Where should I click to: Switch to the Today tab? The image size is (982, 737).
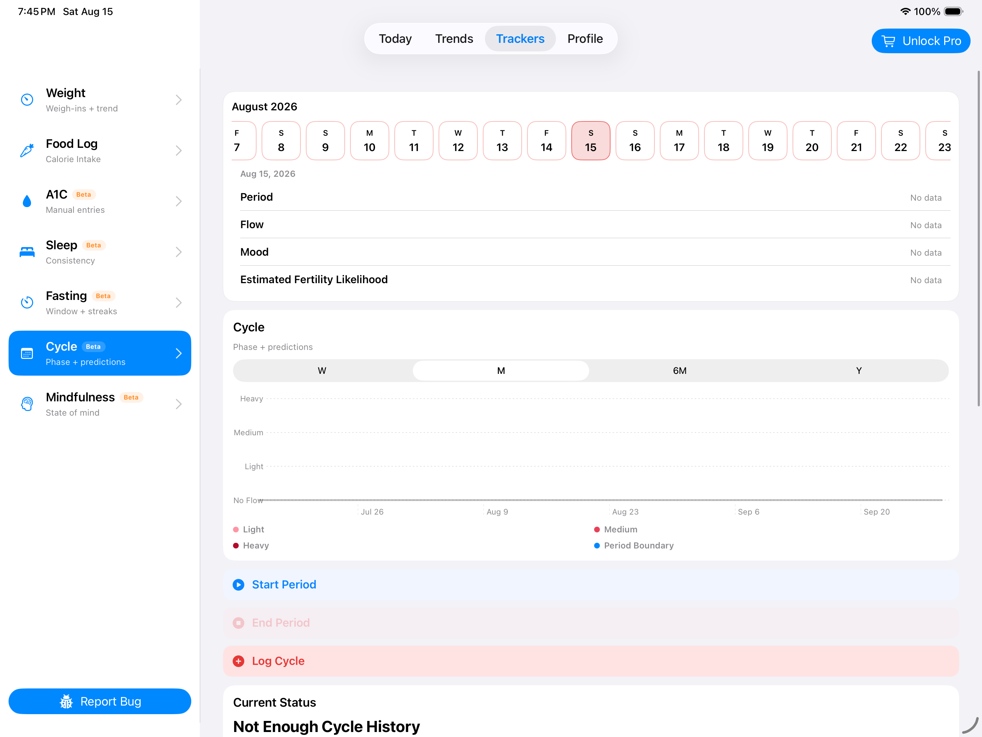pos(395,39)
